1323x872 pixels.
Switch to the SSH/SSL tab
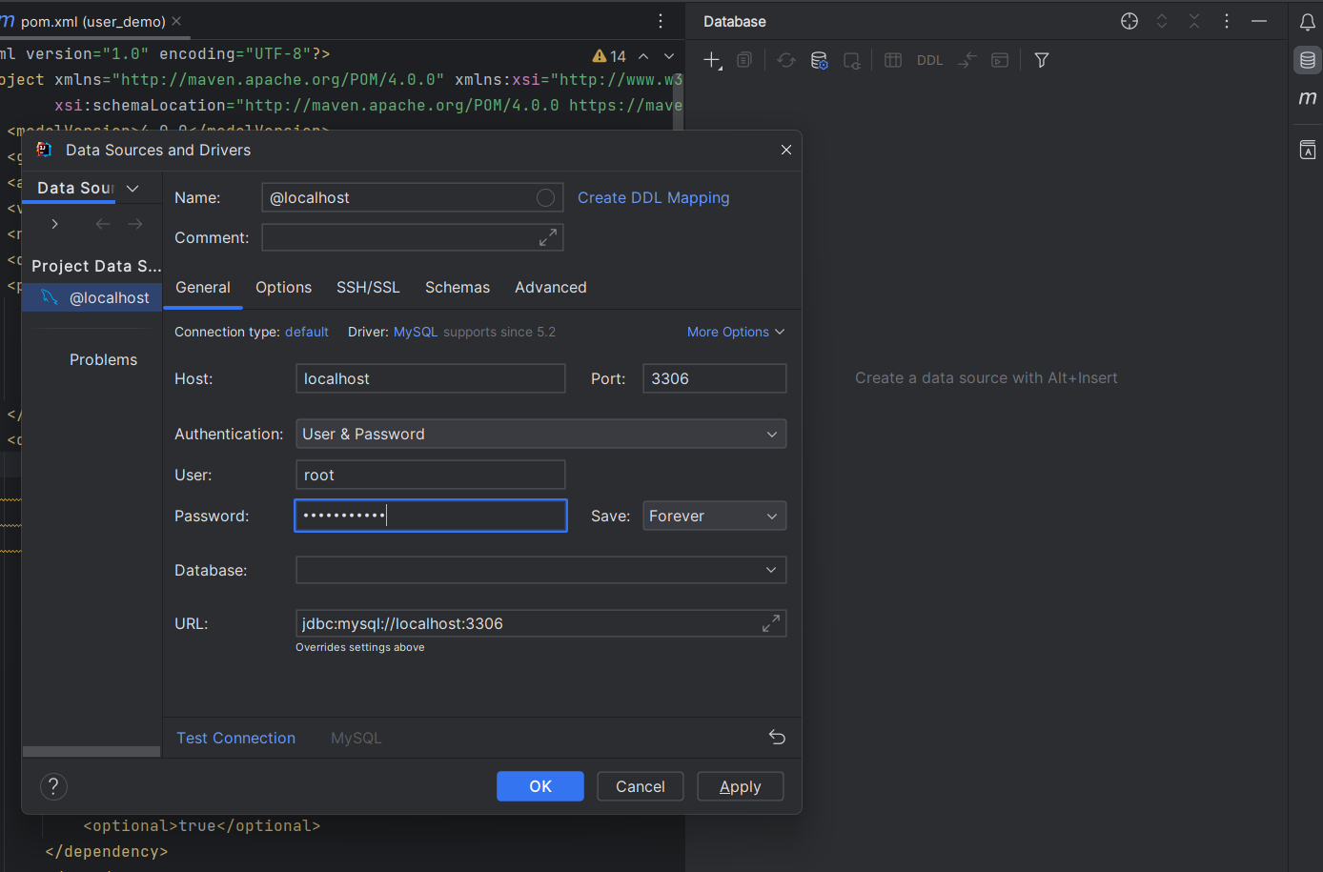[368, 287]
